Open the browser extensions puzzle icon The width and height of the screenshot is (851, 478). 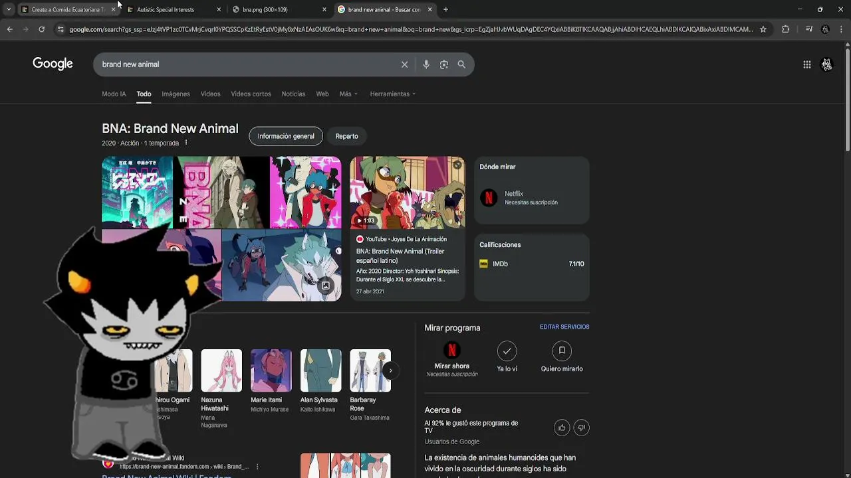pos(785,29)
